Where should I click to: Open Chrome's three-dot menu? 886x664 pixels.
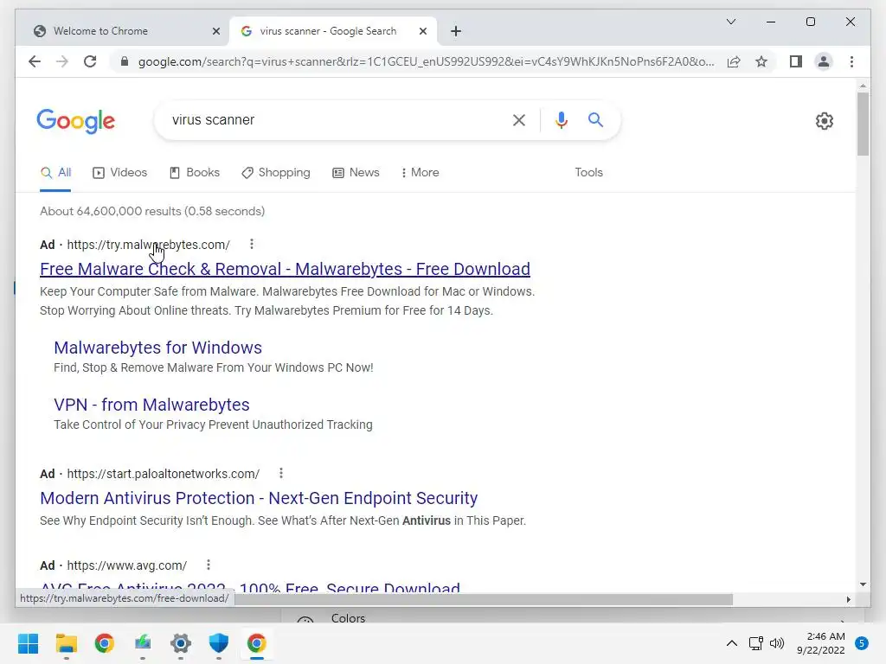click(x=851, y=61)
